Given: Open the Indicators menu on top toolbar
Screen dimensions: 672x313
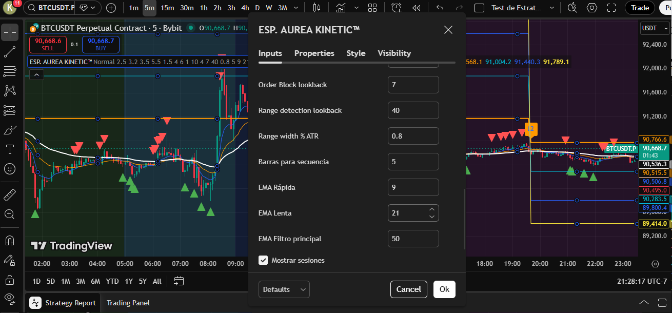Looking at the screenshot, I should click(x=340, y=8).
